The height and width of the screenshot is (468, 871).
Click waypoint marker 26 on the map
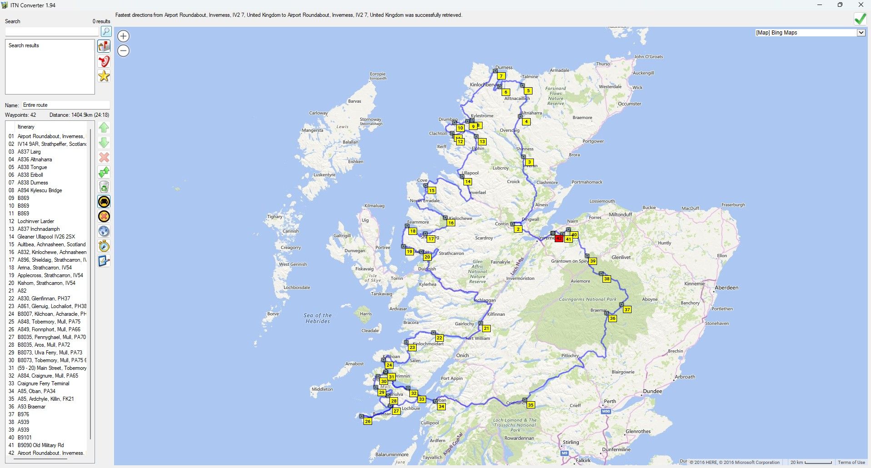click(368, 421)
